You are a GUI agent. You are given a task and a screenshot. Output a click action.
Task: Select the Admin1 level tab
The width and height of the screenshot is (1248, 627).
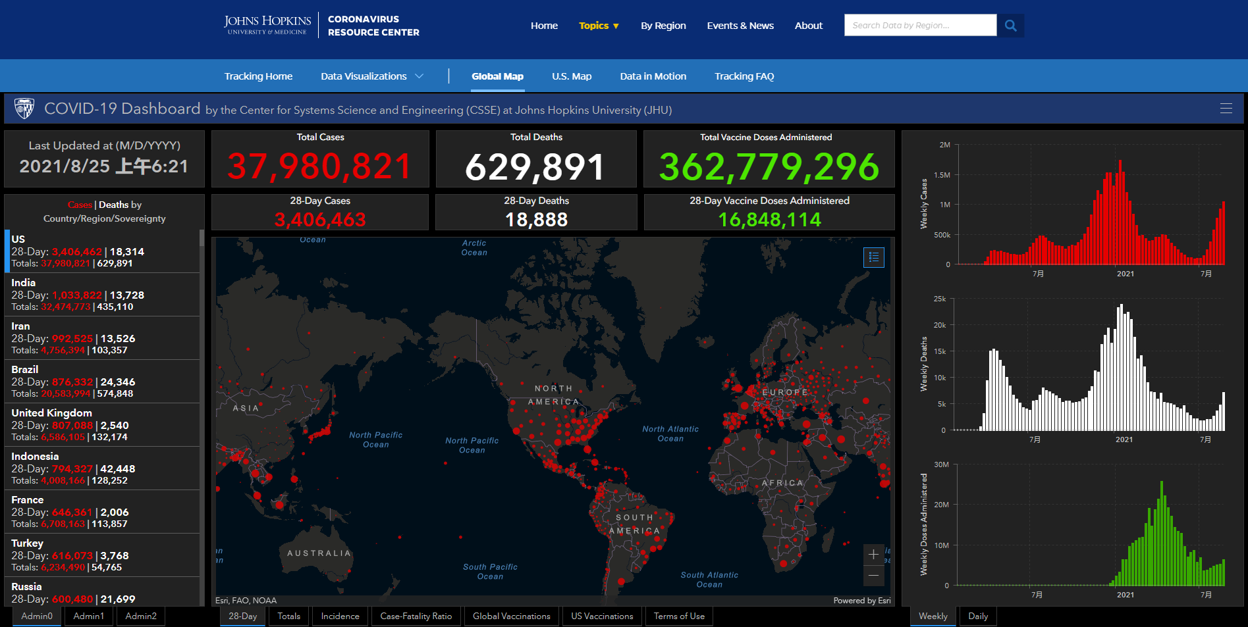point(89,616)
